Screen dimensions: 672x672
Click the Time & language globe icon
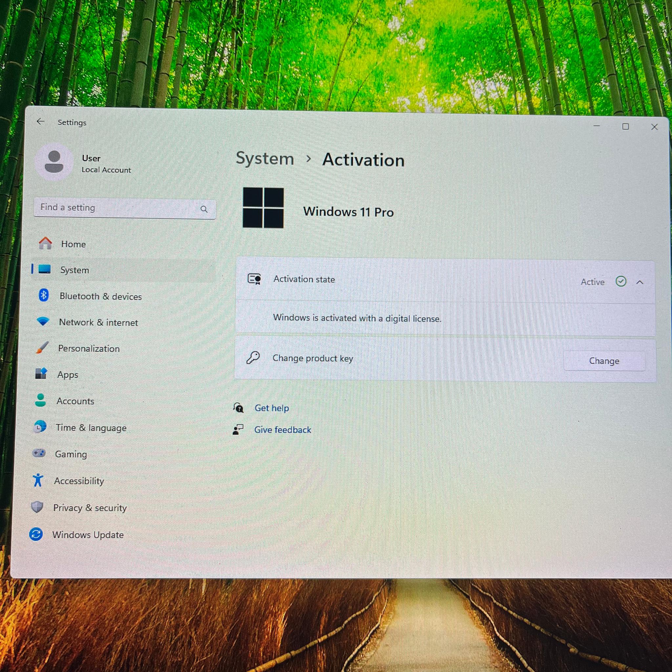tap(40, 427)
